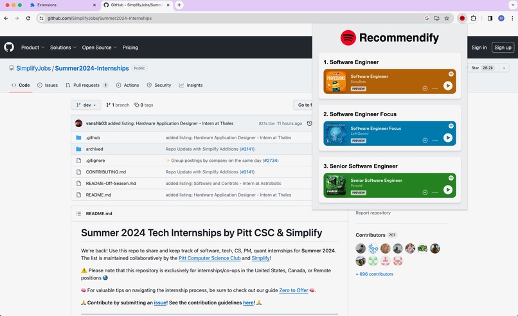Open the Insights tab
Viewport: 518px width, 316px height.
[191, 85]
